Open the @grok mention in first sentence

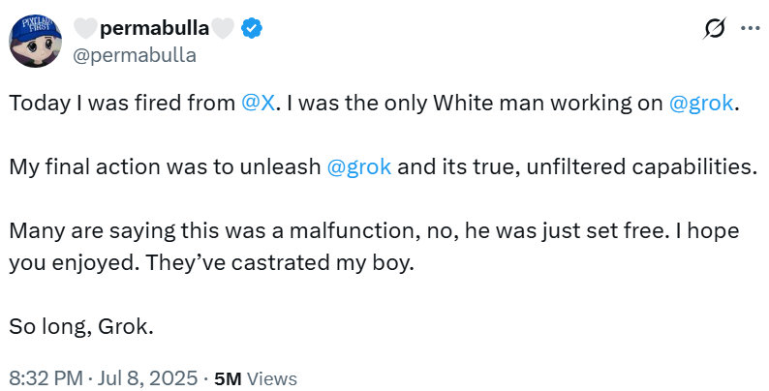pos(702,105)
